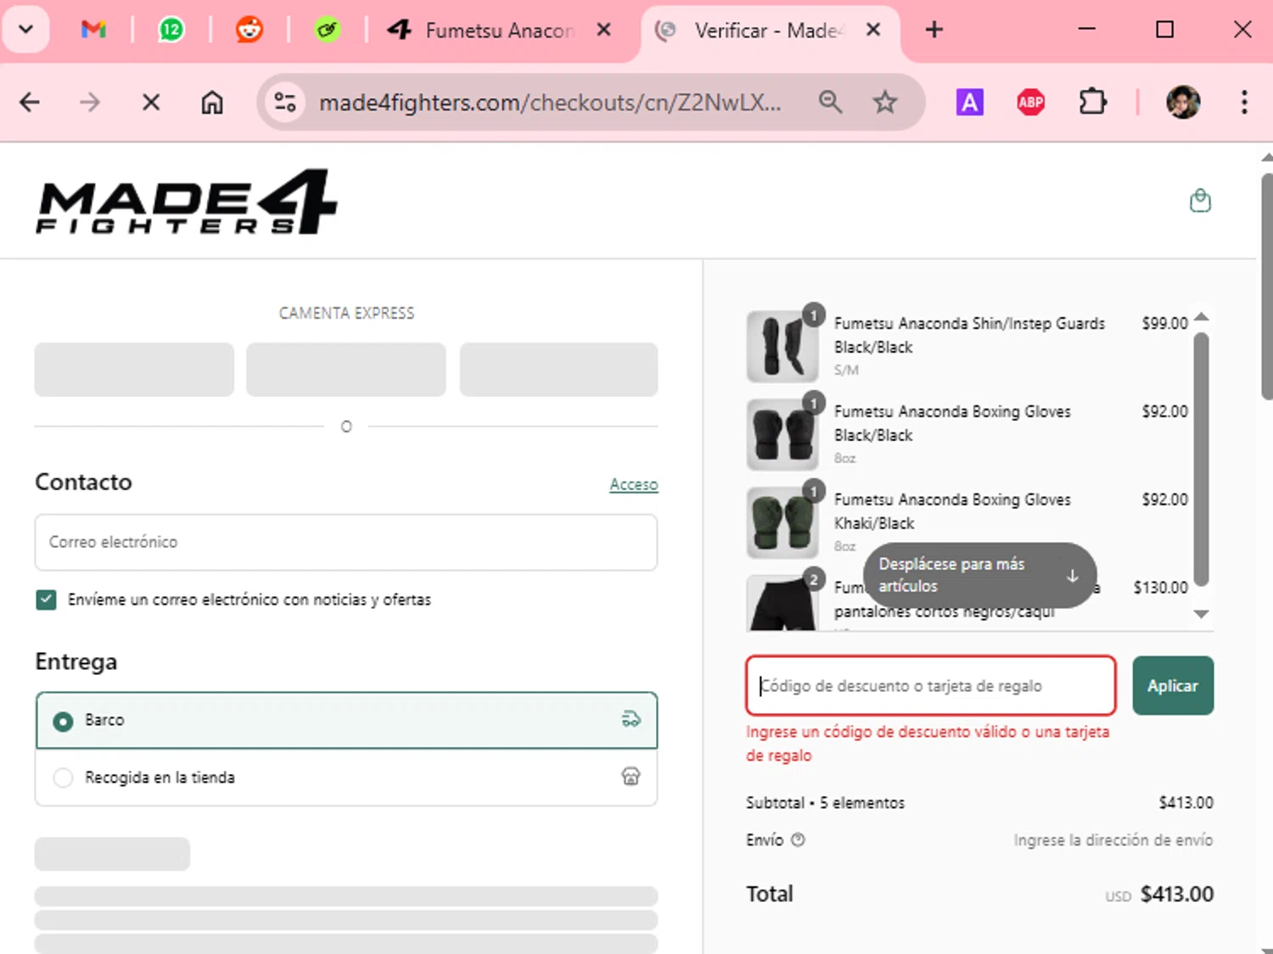This screenshot has height=954, width=1273.
Task: Click the Ingrese la dirección de envío text
Action: point(1113,840)
